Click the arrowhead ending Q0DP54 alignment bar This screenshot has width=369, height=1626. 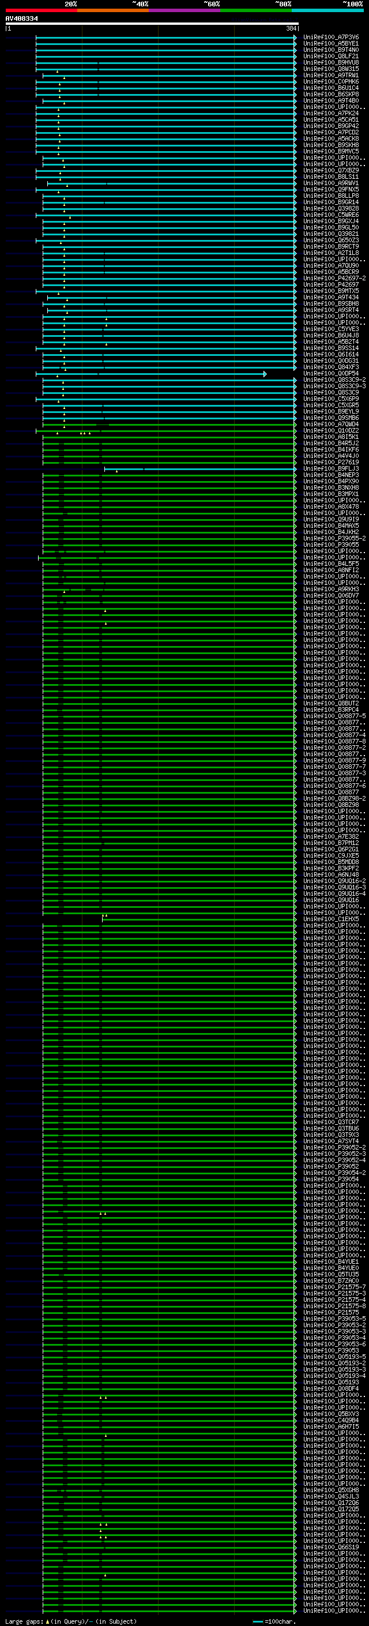click(265, 374)
